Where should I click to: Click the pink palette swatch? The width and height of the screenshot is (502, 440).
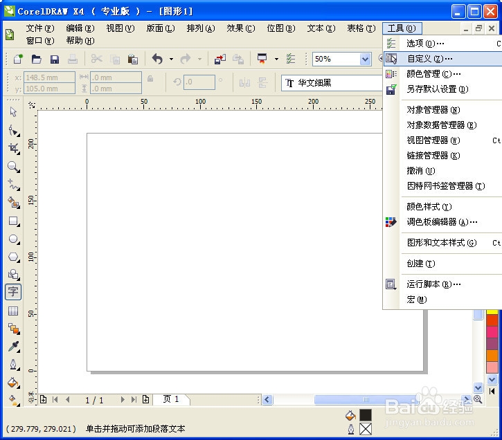[492, 332]
